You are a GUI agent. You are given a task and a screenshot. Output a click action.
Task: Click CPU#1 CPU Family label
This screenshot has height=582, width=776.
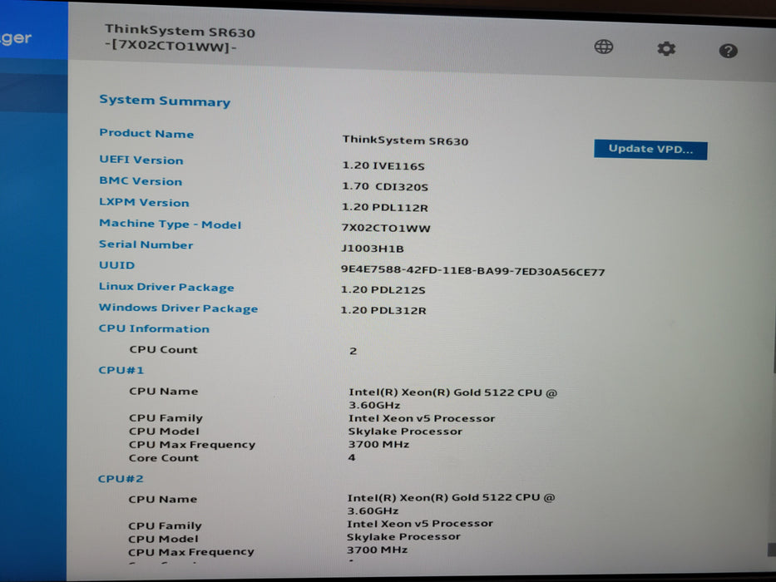[166, 417]
